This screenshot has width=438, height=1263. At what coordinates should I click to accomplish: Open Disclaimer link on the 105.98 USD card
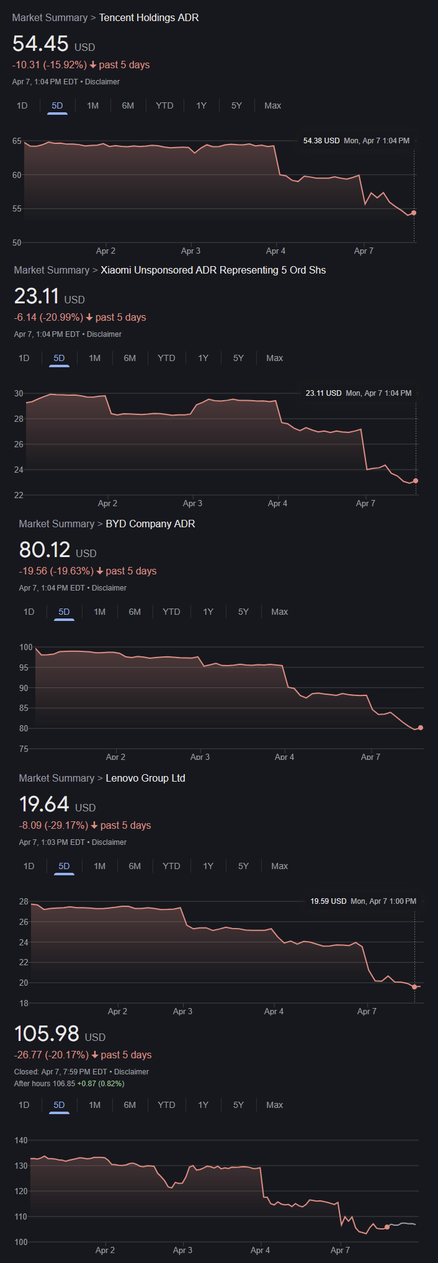(132, 1072)
